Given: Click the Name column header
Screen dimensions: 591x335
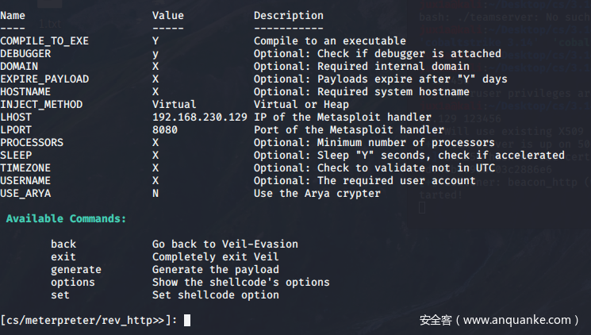Looking at the screenshot, I should [13, 16].
